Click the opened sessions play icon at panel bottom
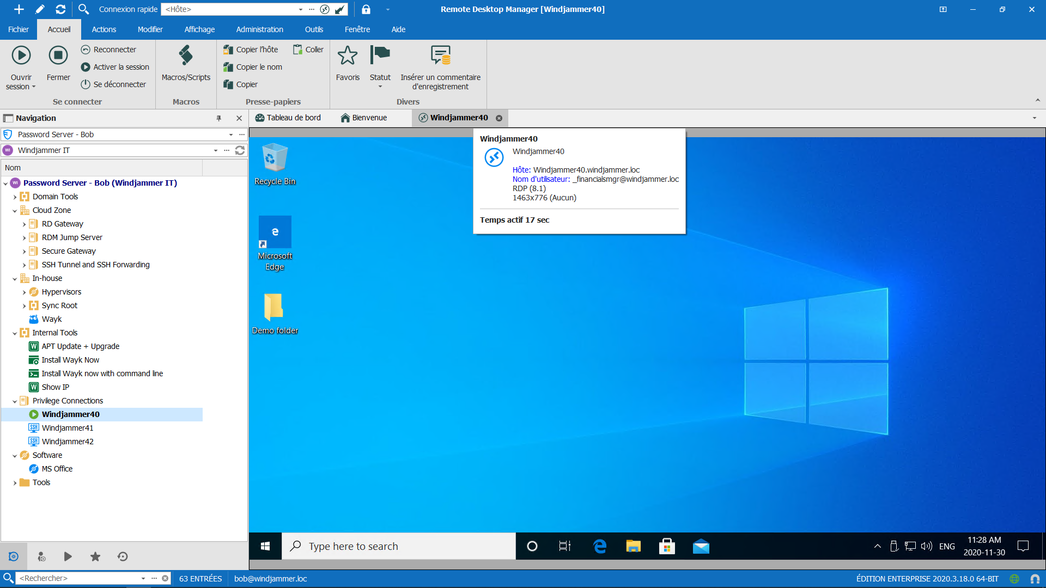 coord(68,556)
